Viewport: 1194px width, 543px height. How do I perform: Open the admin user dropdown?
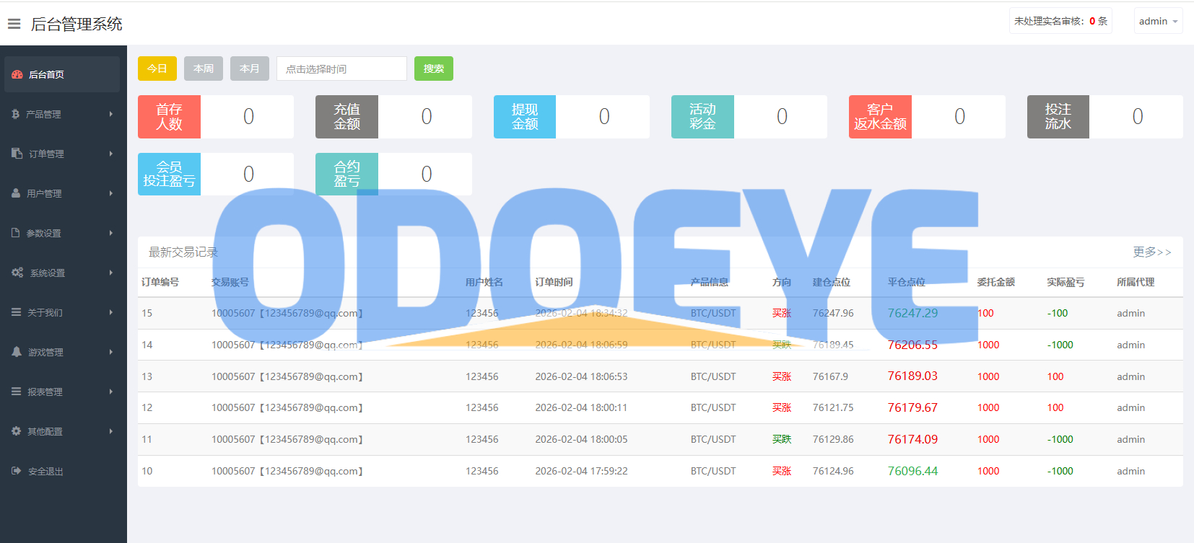1158,21
